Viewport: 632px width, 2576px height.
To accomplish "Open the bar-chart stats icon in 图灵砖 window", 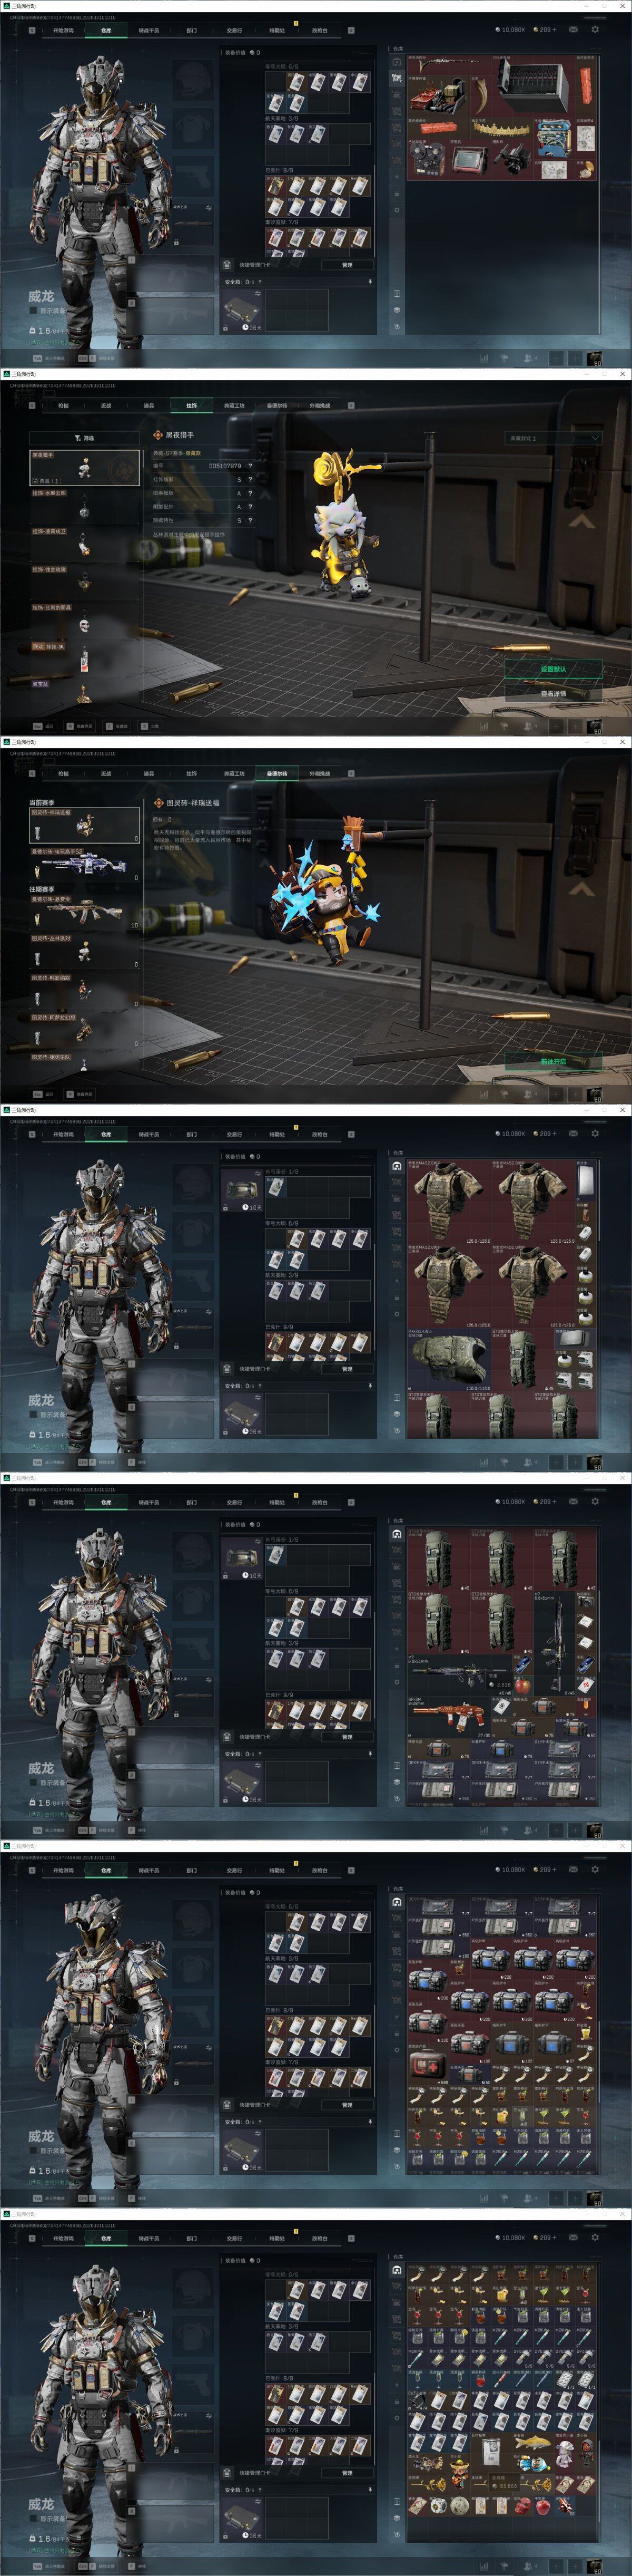I will [x=483, y=1094].
